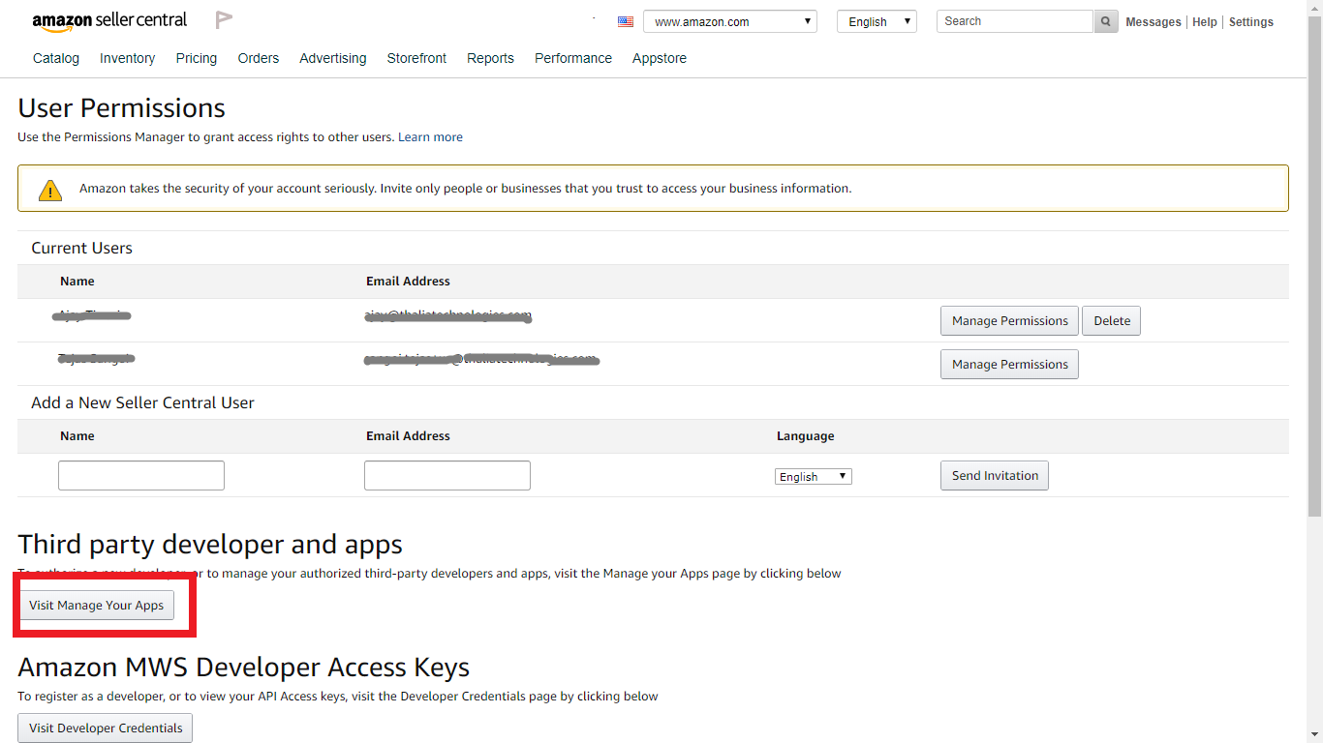Expand the new user Language dropdown
The height and width of the screenshot is (743, 1323).
tap(814, 476)
